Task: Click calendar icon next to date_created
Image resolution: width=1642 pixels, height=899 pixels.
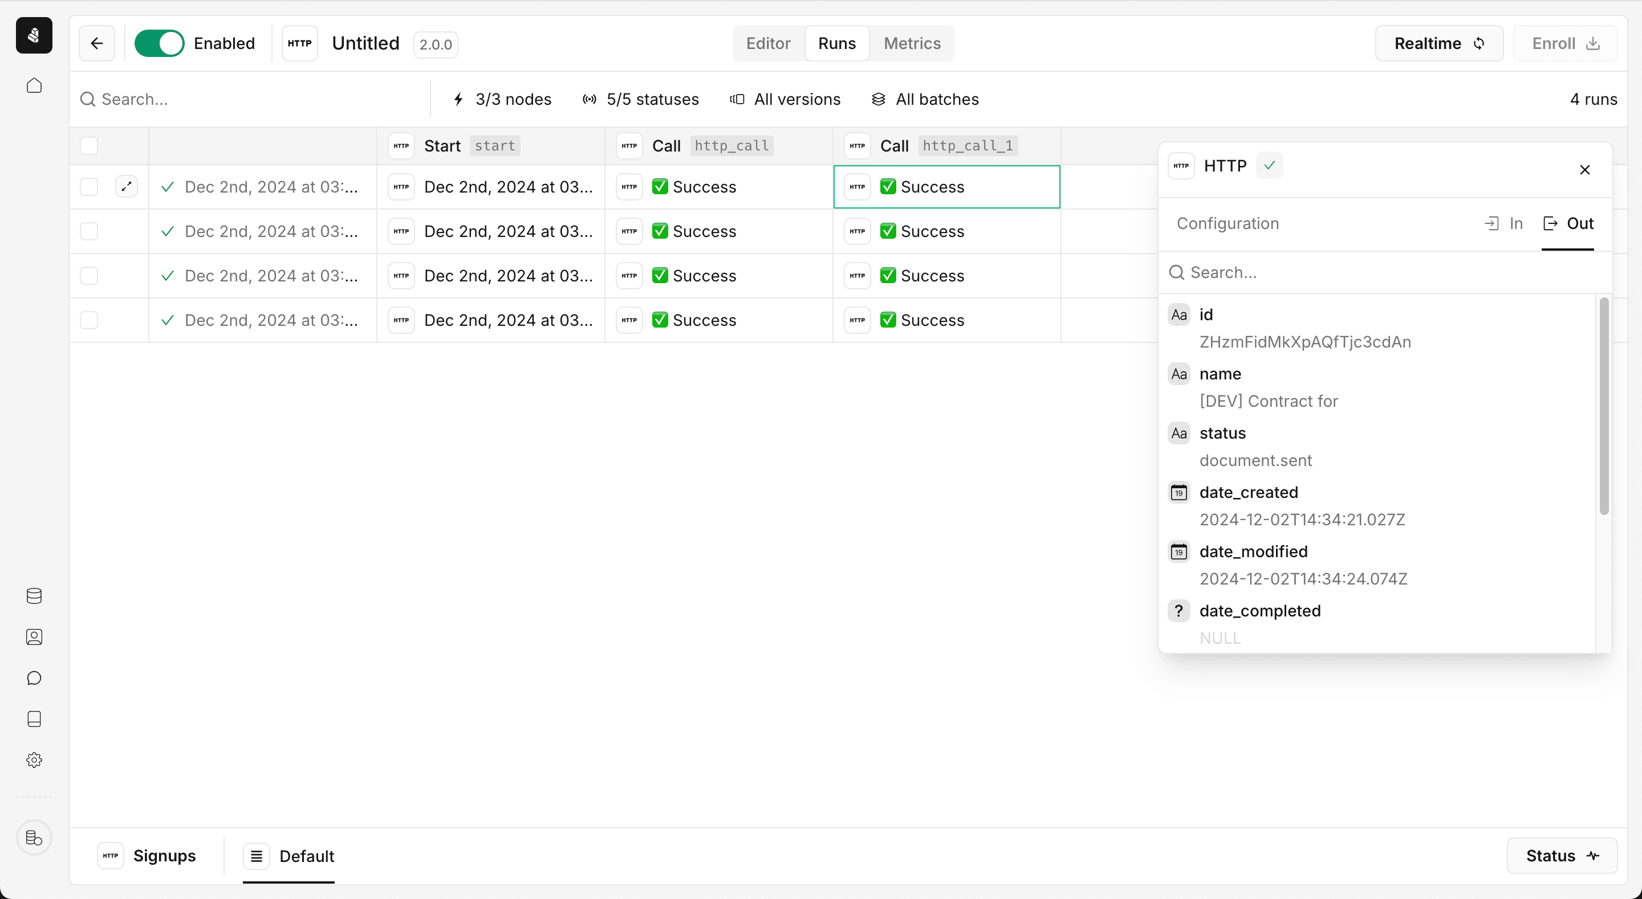Action: point(1178,492)
